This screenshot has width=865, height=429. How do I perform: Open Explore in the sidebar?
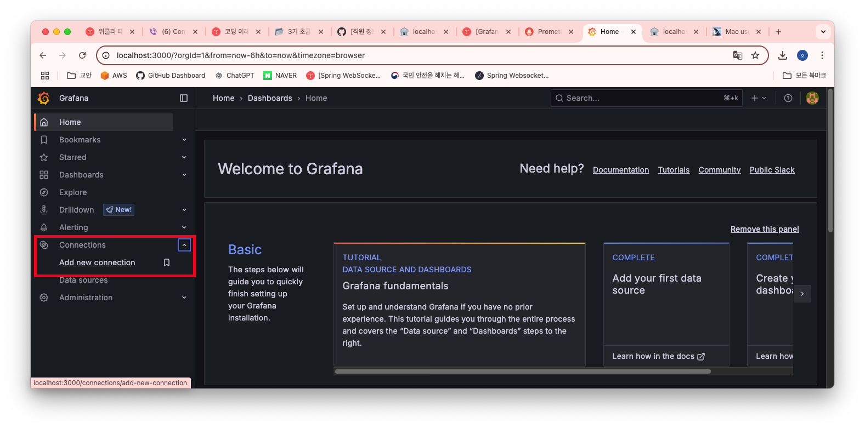73,192
